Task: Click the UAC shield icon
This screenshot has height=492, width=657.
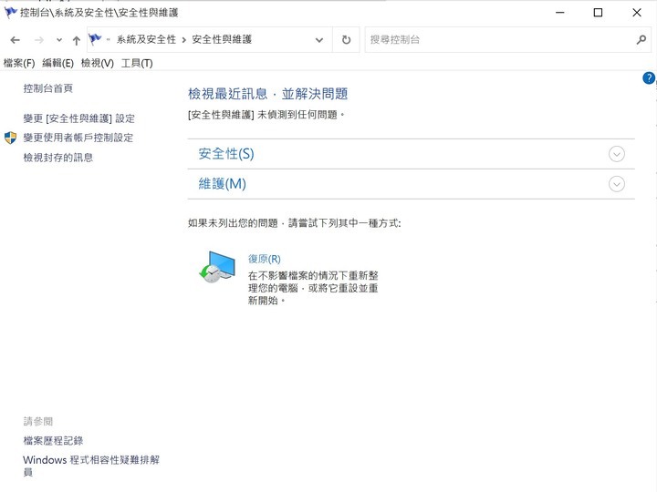Action: [x=10, y=138]
